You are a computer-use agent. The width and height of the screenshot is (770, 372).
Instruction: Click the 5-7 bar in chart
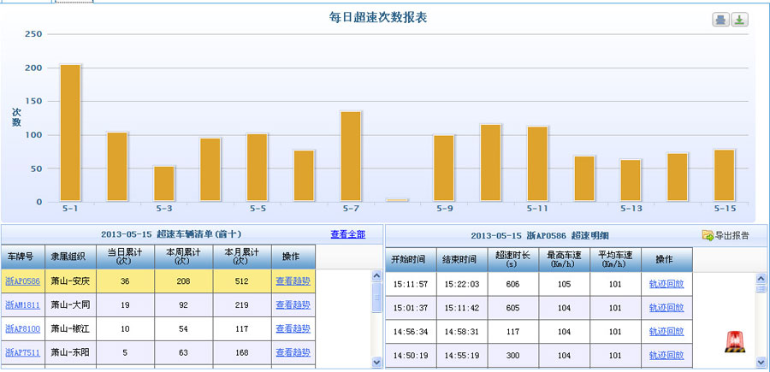pos(351,156)
